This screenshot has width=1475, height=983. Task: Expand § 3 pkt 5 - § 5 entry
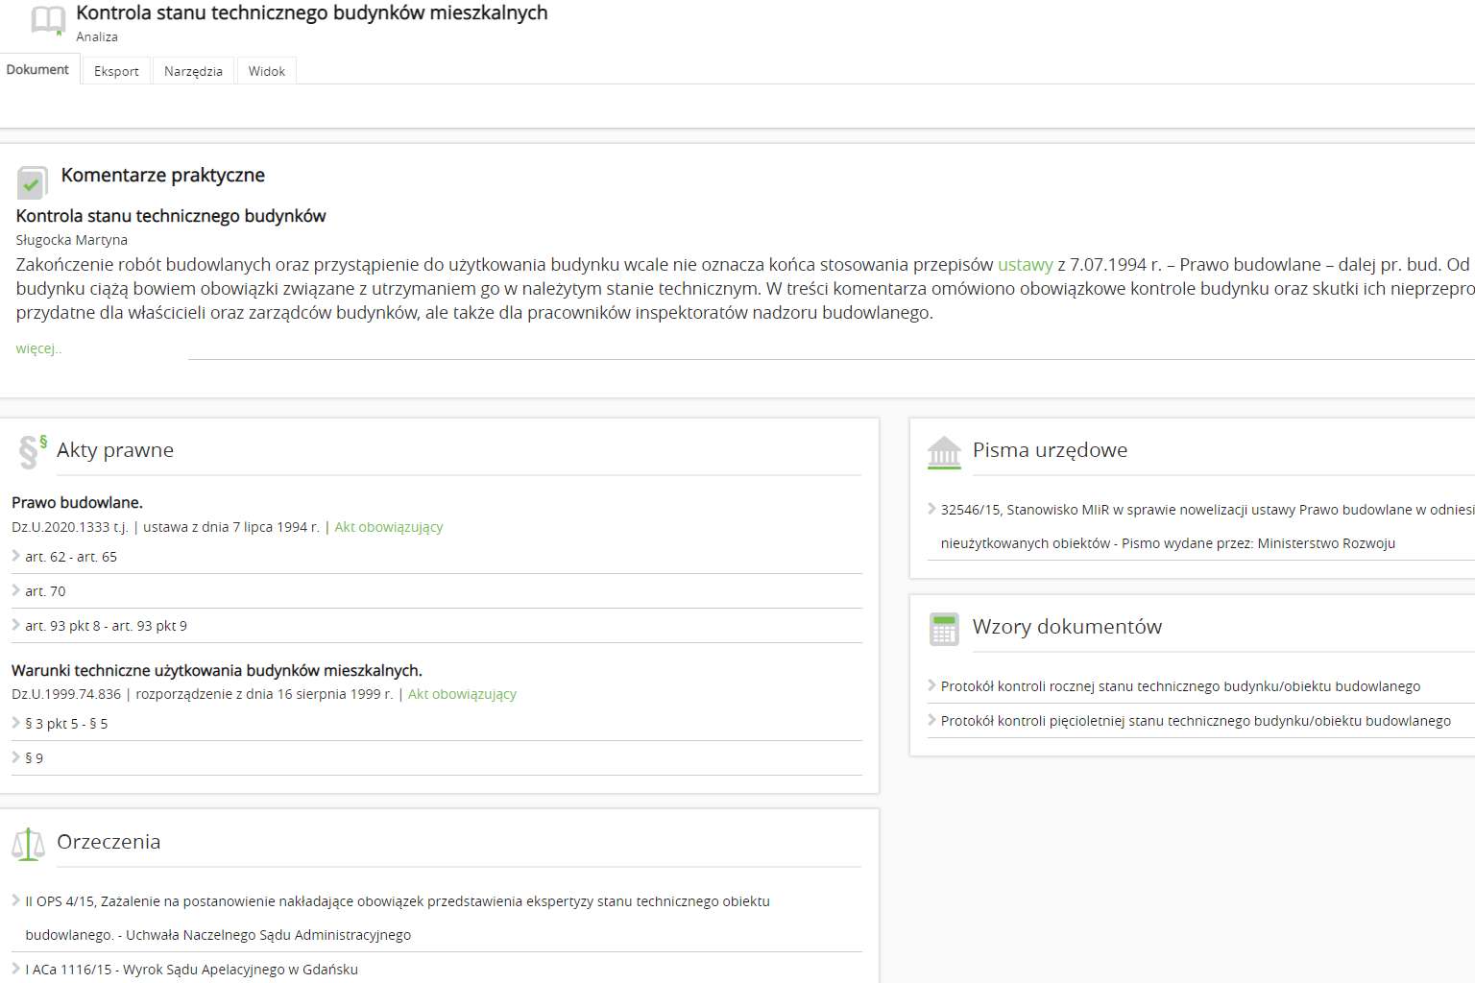point(66,724)
